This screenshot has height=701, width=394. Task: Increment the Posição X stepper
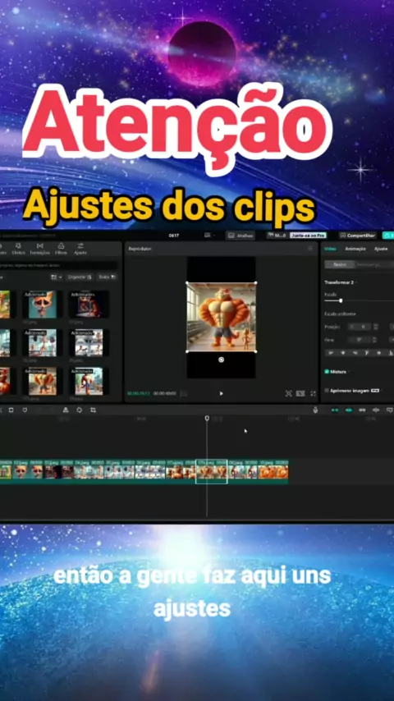(x=375, y=325)
